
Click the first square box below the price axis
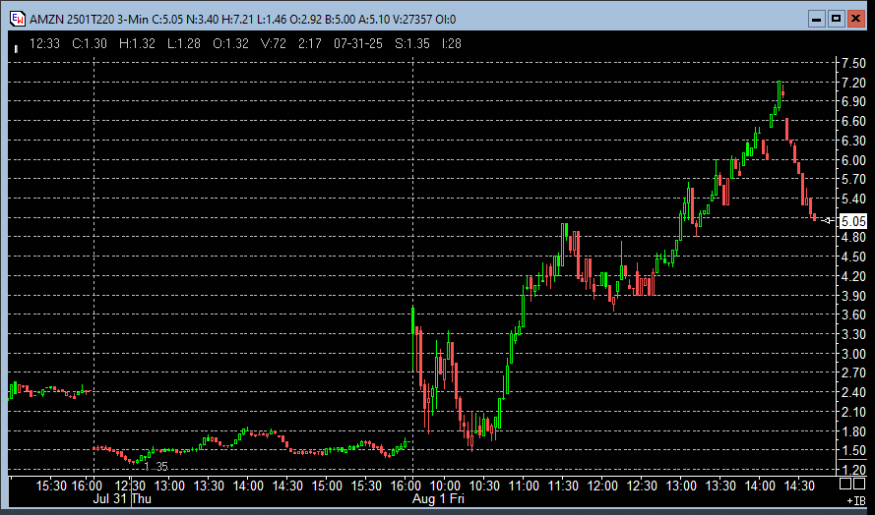click(845, 484)
